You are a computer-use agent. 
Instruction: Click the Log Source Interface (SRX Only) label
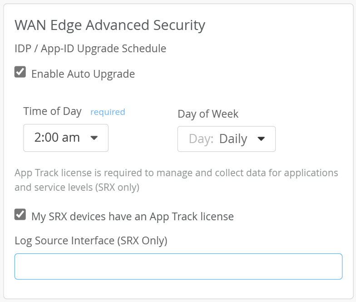[91, 241]
